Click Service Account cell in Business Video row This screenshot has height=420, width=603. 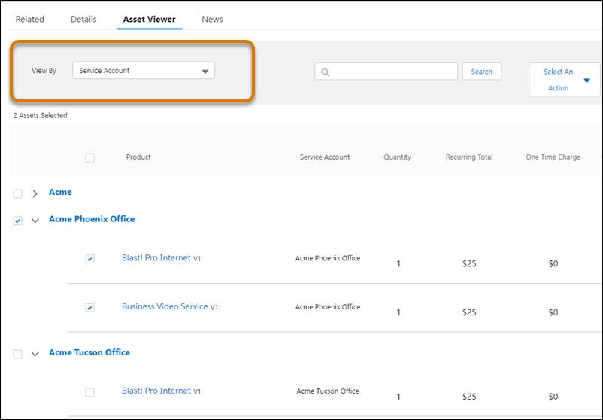pyautogui.click(x=328, y=307)
